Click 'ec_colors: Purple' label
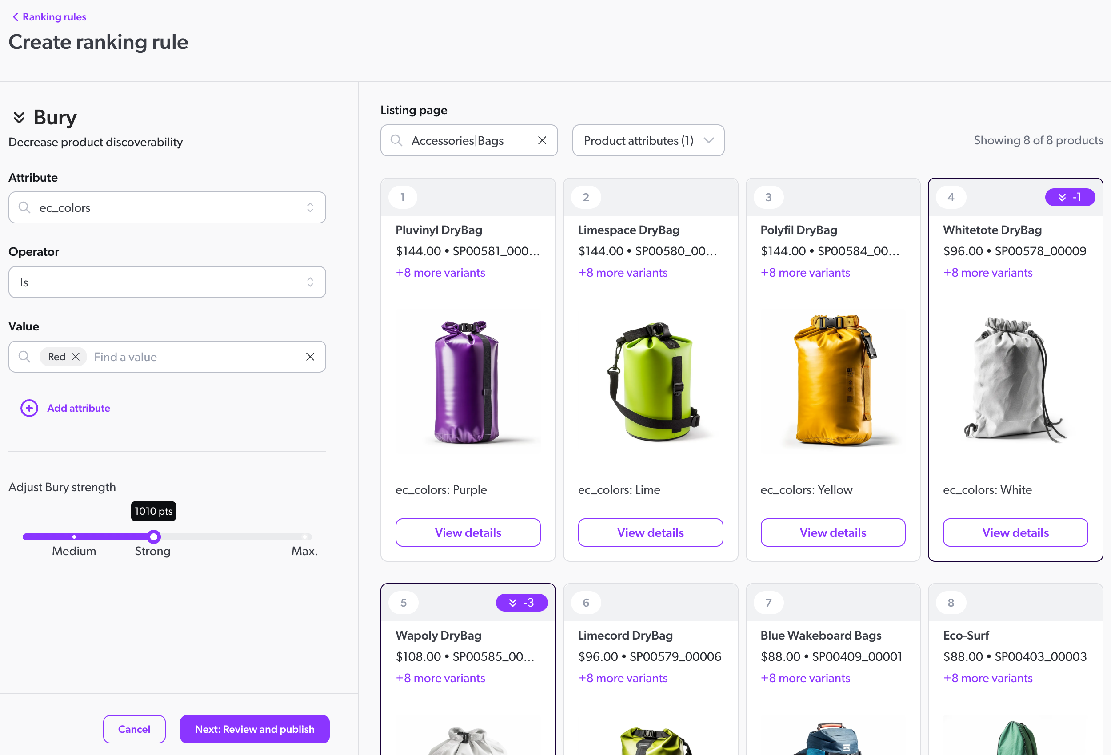The image size is (1111, 755). (441, 490)
